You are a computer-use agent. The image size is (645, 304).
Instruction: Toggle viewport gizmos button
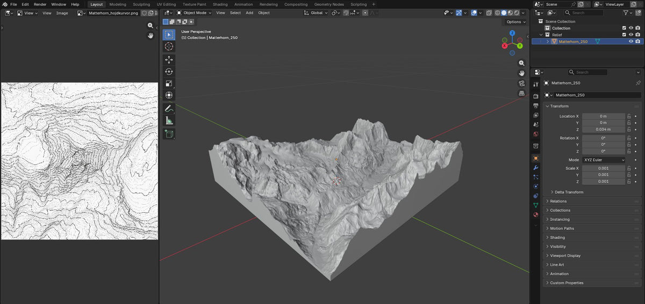click(x=458, y=12)
